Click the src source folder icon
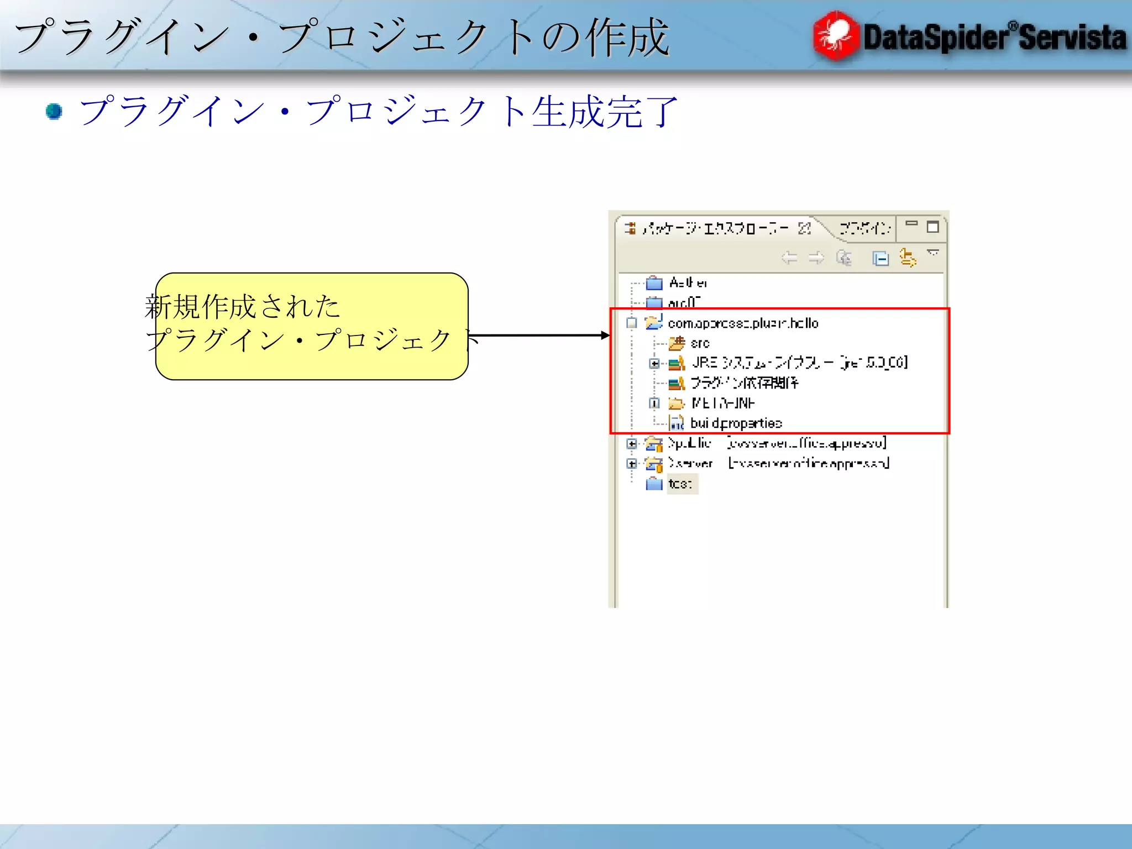 pyautogui.click(x=676, y=343)
